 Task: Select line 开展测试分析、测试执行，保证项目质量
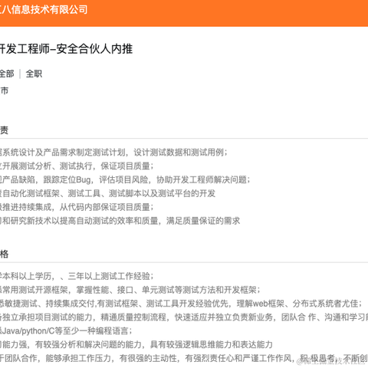[77, 166]
